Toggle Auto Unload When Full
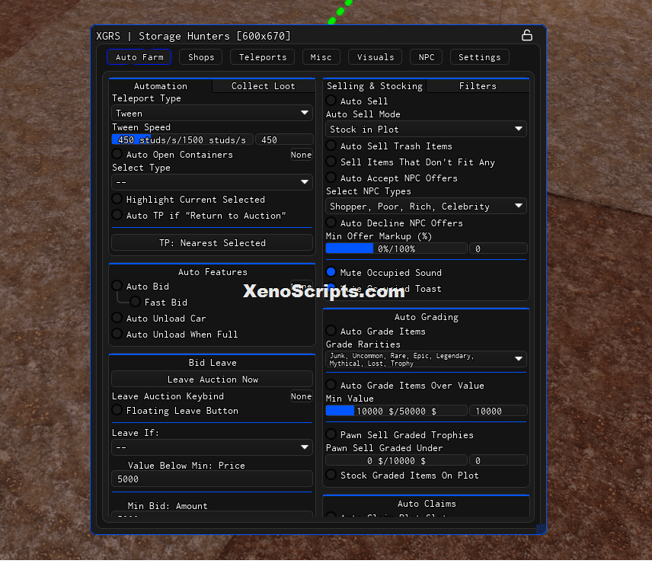The image size is (652, 583). 117,334
